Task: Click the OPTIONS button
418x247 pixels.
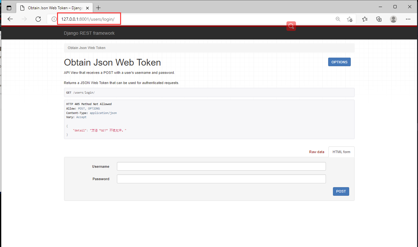Action: 339,62
